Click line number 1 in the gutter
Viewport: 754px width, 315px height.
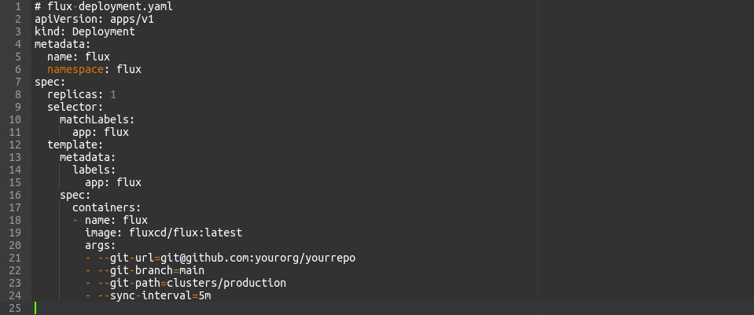click(x=17, y=6)
